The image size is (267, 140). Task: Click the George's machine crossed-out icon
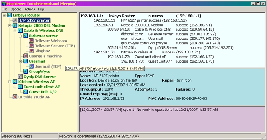(26, 56)
